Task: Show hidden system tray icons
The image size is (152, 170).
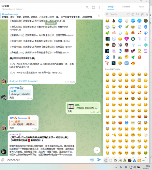Action: click(x=116, y=167)
